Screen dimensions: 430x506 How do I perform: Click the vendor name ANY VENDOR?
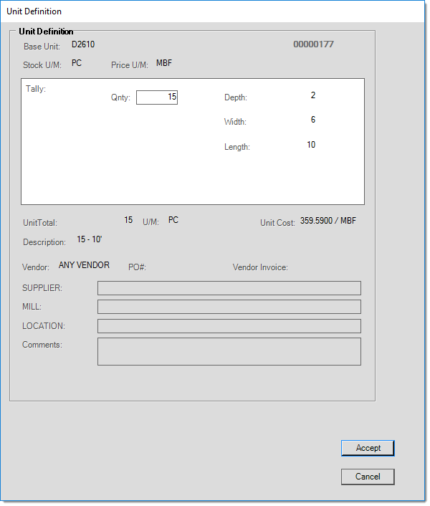tap(84, 265)
